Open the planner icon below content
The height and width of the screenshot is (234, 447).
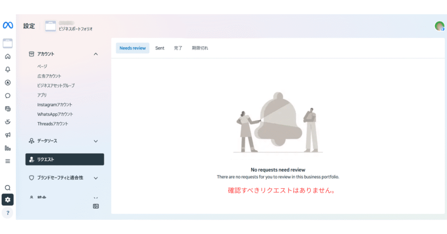tap(8, 122)
